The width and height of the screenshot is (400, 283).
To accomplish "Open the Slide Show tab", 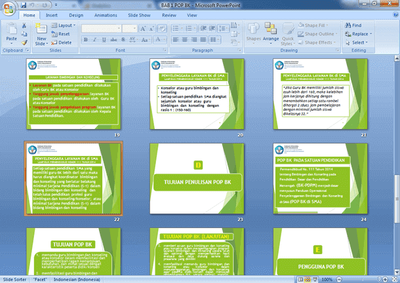I will (x=139, y=15).
